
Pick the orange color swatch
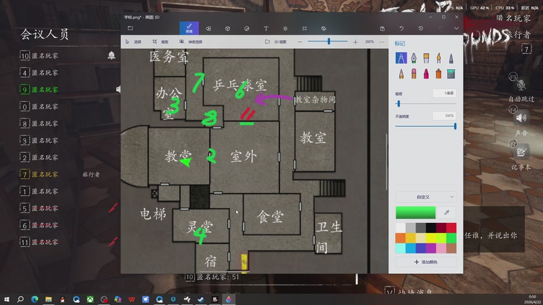[x=400, y=238]
